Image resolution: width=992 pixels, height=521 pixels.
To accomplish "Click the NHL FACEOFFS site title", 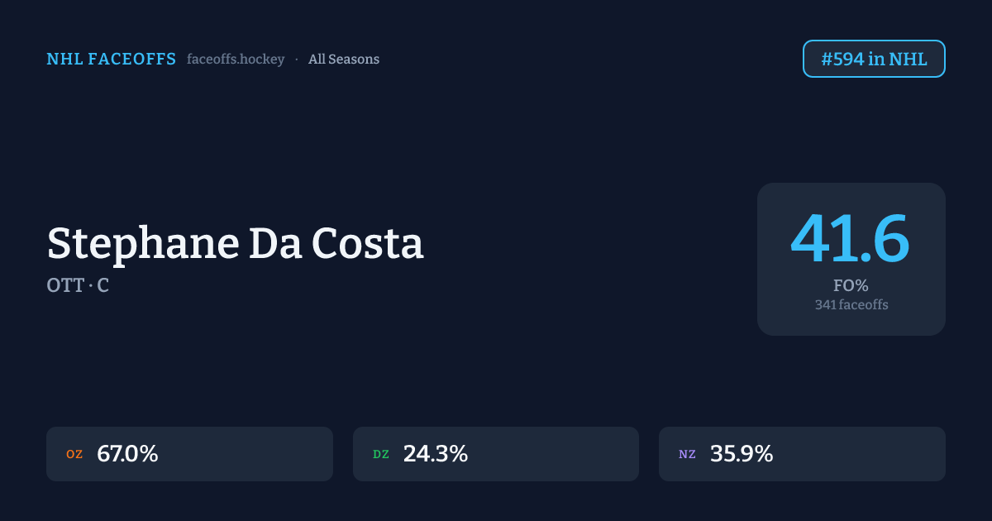I will (x=111, y=60).
